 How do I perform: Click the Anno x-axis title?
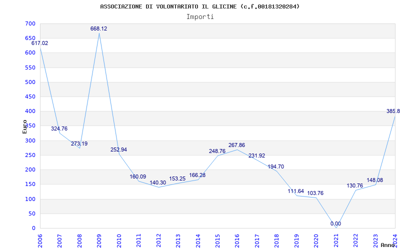tap(387, 245)
